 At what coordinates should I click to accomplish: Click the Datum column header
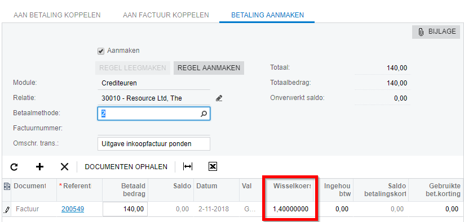pos(216,190)
